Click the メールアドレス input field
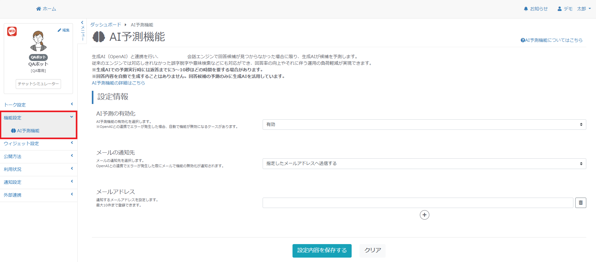The height and width of the screenshot is (262, 596). click(418, 203)
